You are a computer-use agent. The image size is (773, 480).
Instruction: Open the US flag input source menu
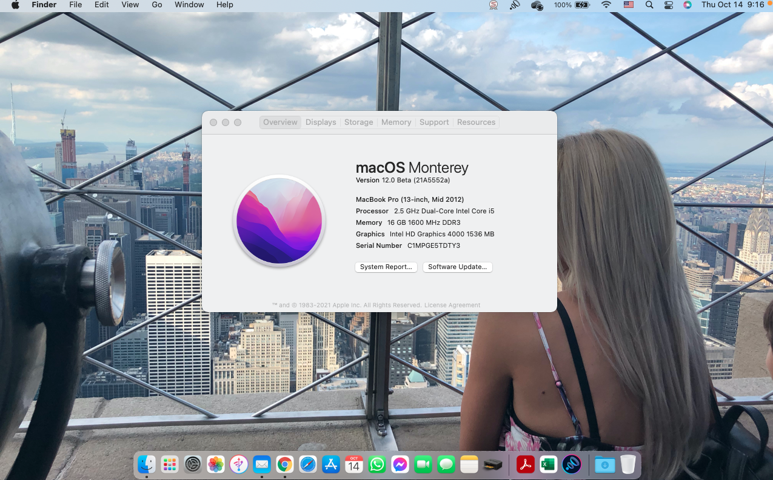point(629,5)
